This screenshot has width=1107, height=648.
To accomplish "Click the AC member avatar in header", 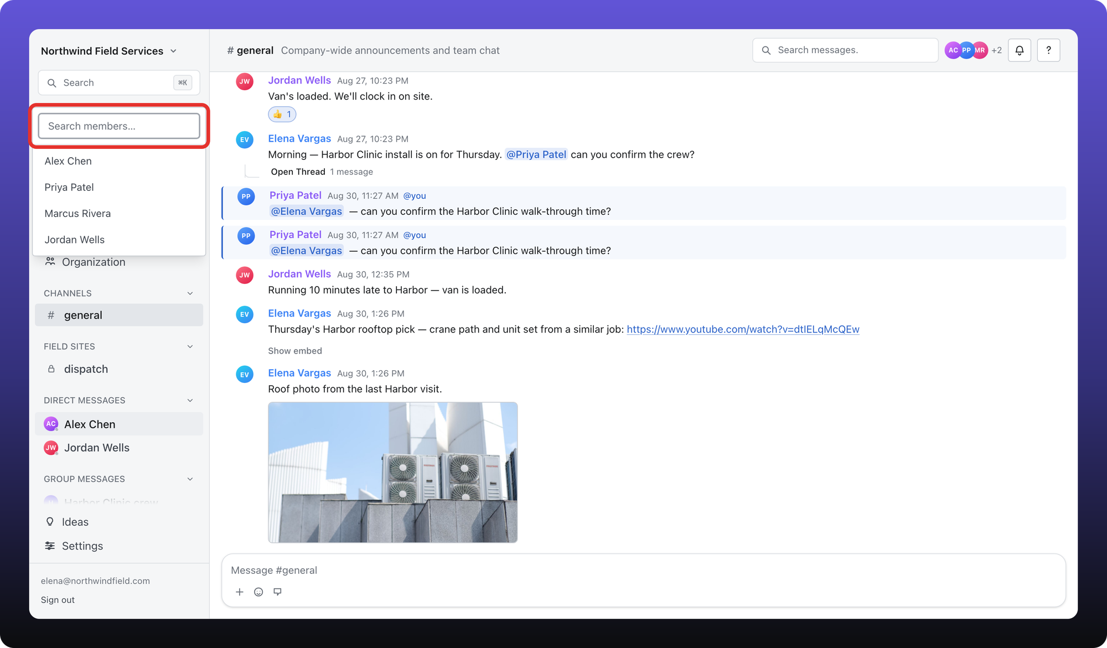I will coord(953,50).
